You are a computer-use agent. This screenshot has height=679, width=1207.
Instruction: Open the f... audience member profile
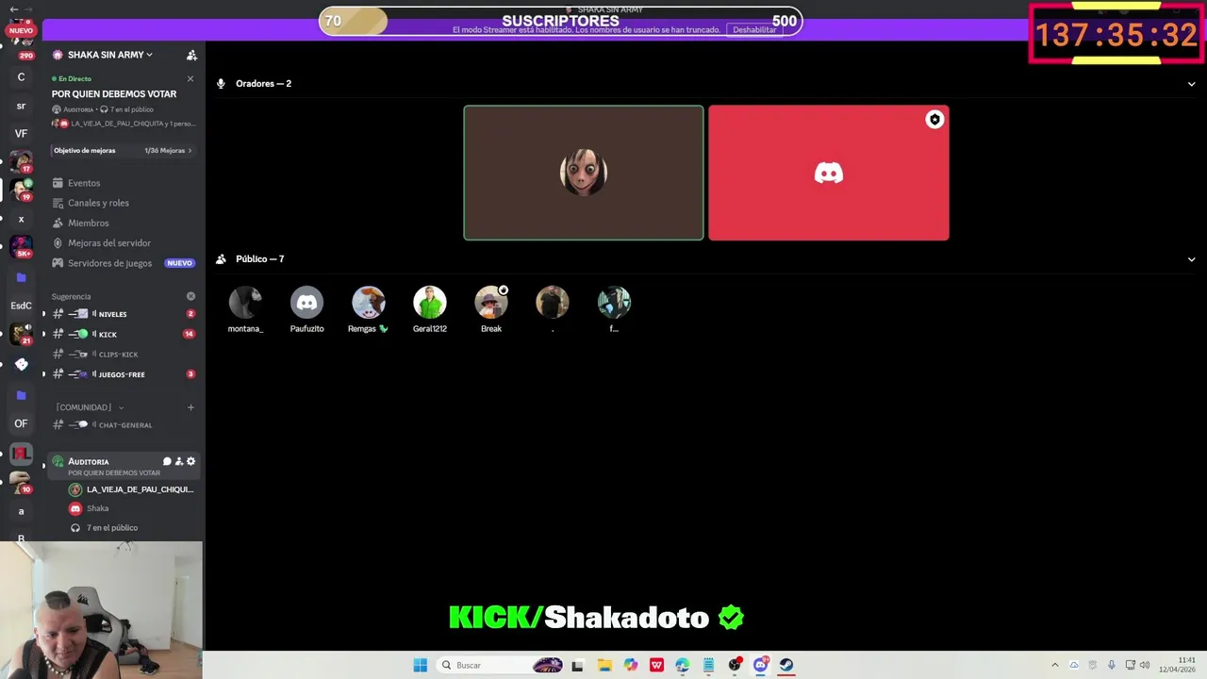pyautogui.click(x=614, y=309)
